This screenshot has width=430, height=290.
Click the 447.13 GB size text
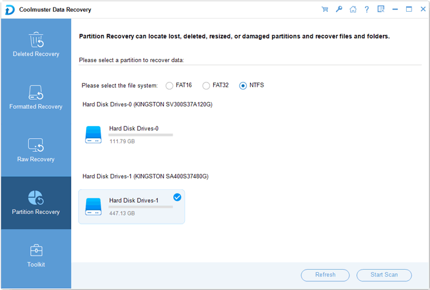pos(122,213)
